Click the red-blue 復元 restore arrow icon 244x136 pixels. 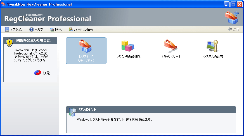coord(37,73)
